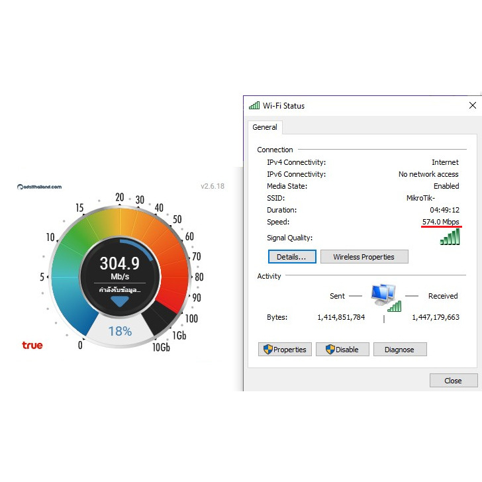Click the Thai status text under Mb/s

(x=120, y=290)
